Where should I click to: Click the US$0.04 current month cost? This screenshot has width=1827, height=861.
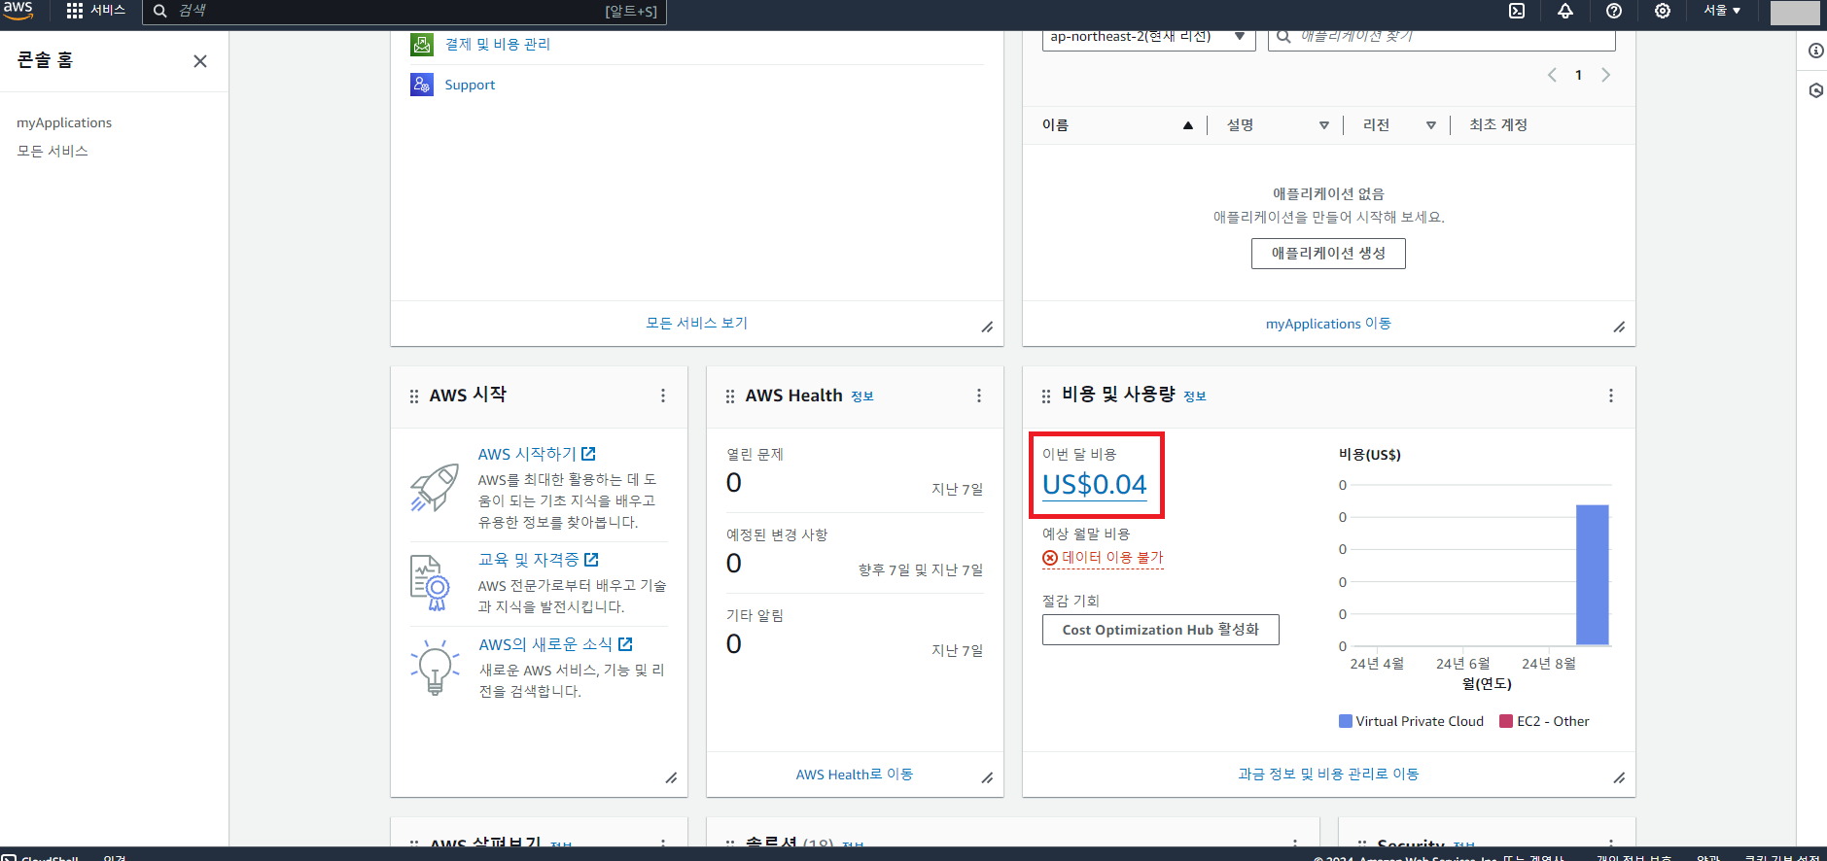pos(1095,484)
